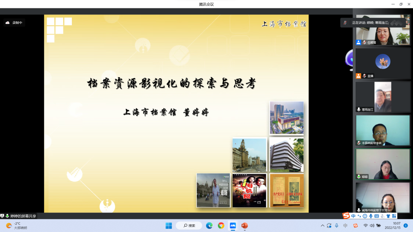Click the white stepped building photo on slide
This screenshot has width=413, height=232.
tap(286, 155)
